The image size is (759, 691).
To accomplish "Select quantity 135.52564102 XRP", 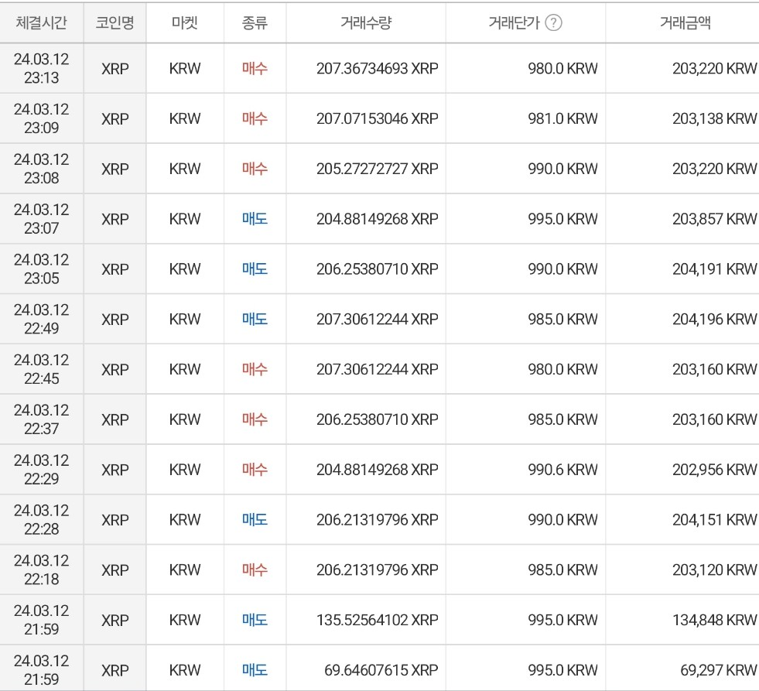I will click(x=377, y=620).
